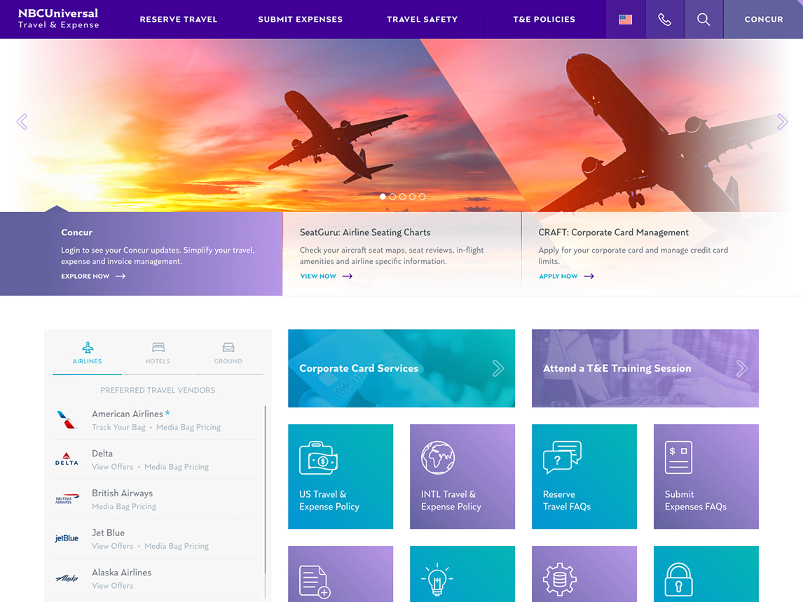Screen dimensions: 803x602
Task: Switch to the Airlines tab
Action: coord(87,353)
